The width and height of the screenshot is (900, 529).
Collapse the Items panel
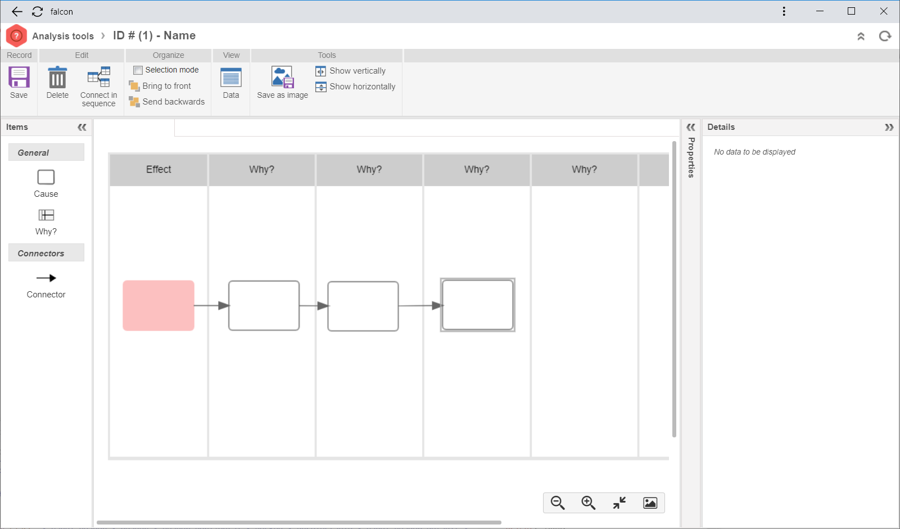[82, 127]
